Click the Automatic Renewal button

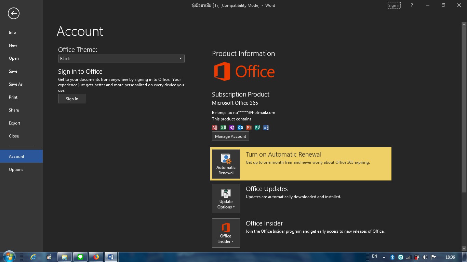pos(226,164)
